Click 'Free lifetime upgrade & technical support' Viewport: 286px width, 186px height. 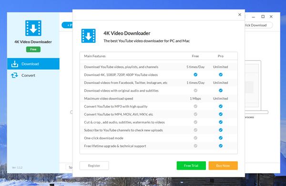point(115,146)
